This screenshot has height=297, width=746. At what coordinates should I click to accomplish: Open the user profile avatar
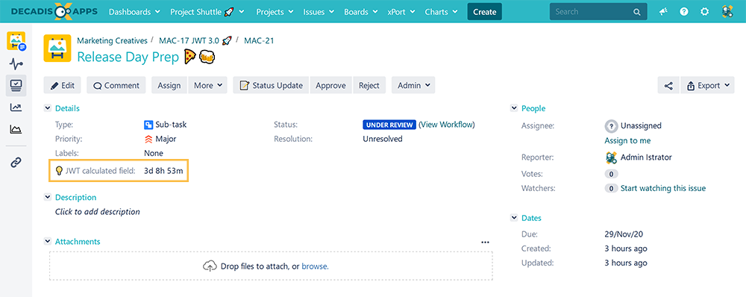click(x=727, y=12)
